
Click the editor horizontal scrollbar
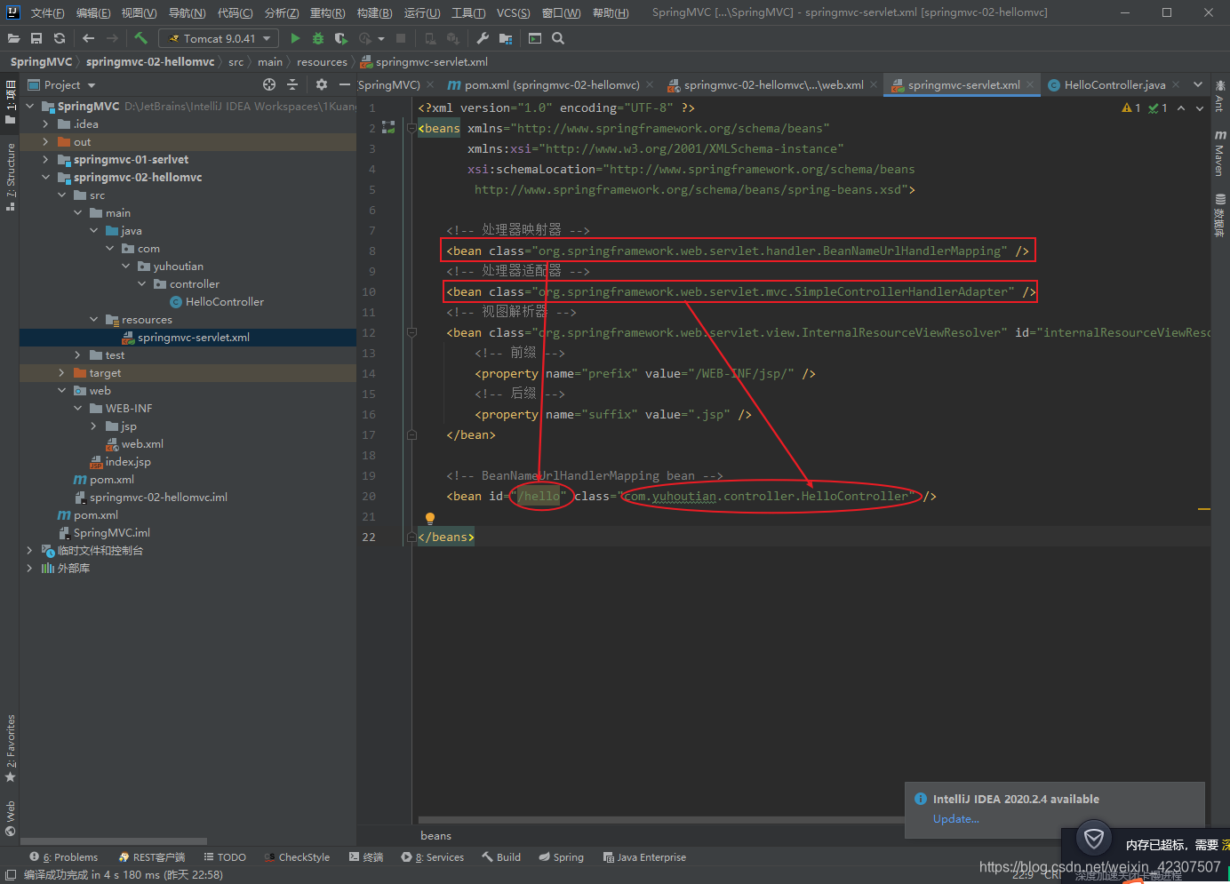(662, 820)
